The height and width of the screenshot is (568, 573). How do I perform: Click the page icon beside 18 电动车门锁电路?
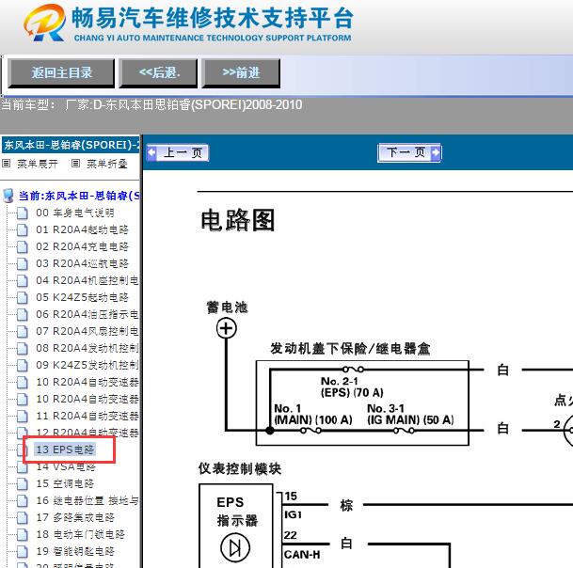[x=22, y=535]
